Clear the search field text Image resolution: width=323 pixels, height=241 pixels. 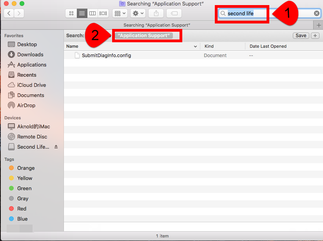[317, 13]
